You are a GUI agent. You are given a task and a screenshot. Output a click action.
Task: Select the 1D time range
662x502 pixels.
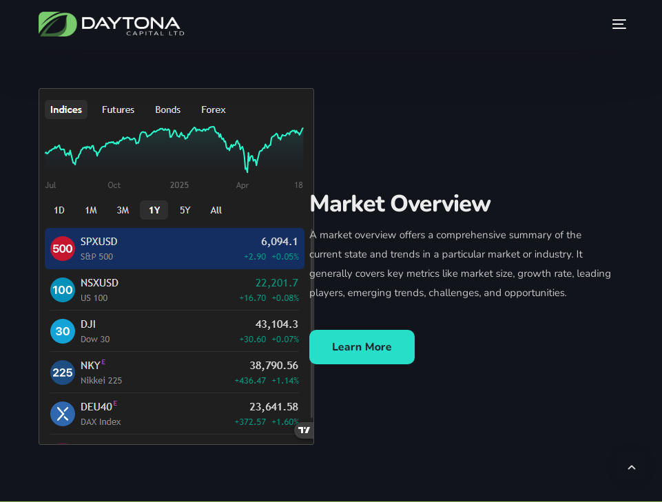click(59, 210)
